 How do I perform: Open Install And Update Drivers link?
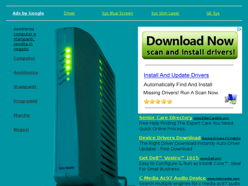[176, 75]
